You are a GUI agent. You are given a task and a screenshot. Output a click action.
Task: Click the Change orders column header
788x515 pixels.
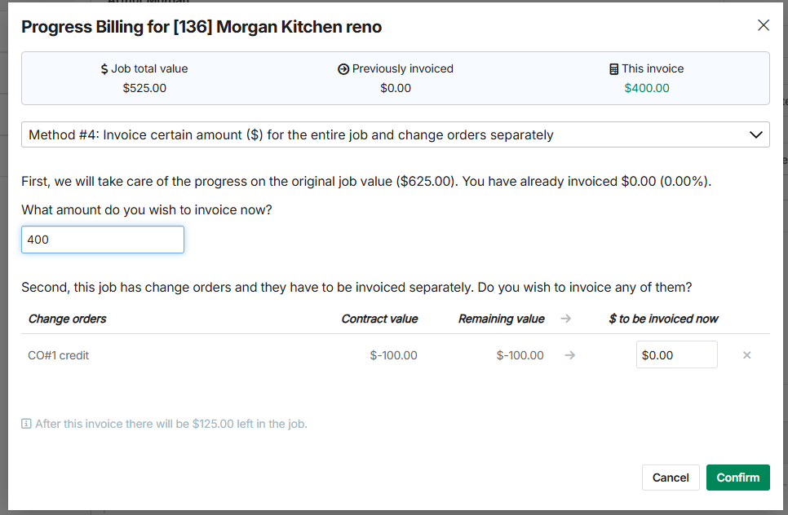pyautogui.click(x=68, y=319)
